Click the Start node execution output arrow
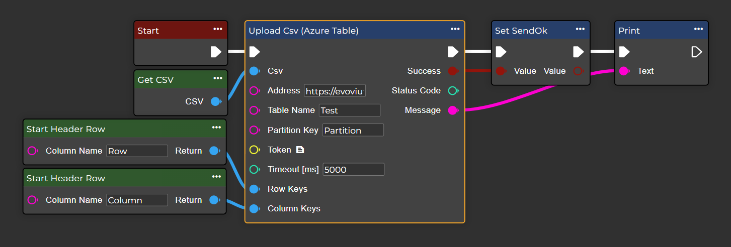Viewport: 731px width, 247px height. point(216,52)
